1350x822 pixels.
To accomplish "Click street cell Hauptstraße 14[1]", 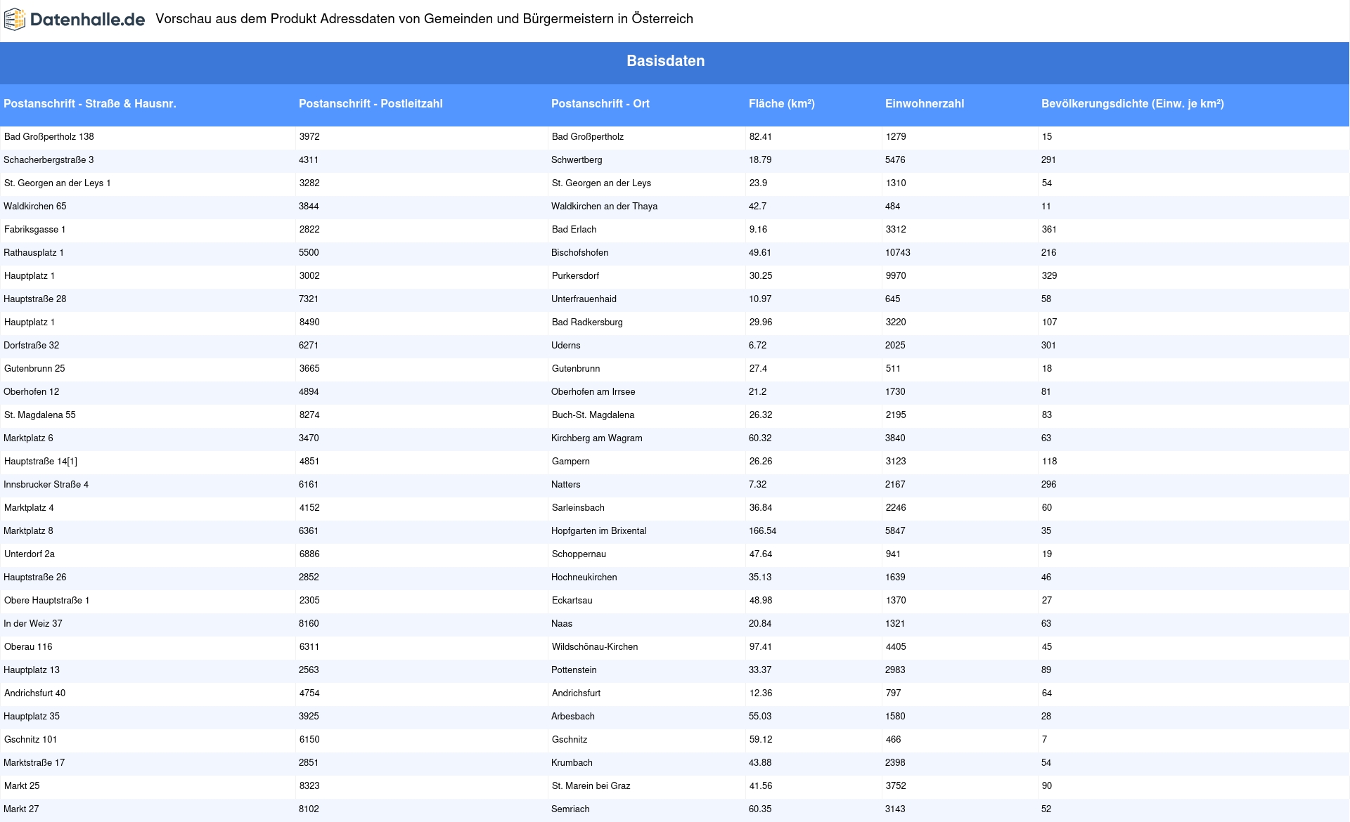I will coord(41,462).
